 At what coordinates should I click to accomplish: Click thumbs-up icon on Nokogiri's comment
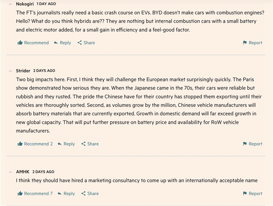click(20, 43)
